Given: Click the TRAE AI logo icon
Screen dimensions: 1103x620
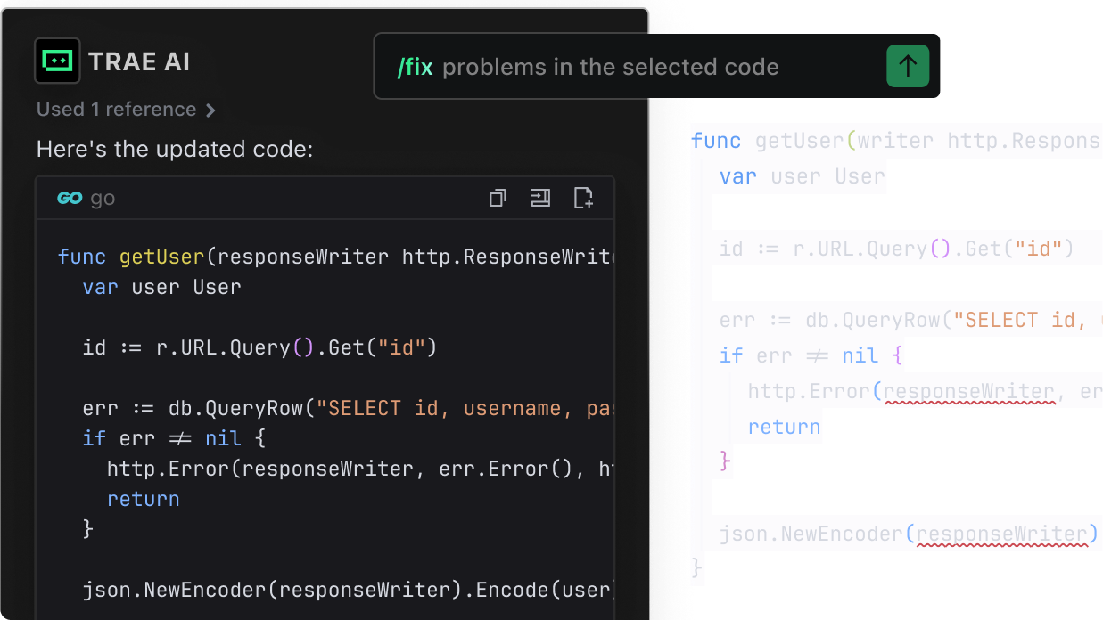Looking at the screenshot, I should (x=57, y=61).
